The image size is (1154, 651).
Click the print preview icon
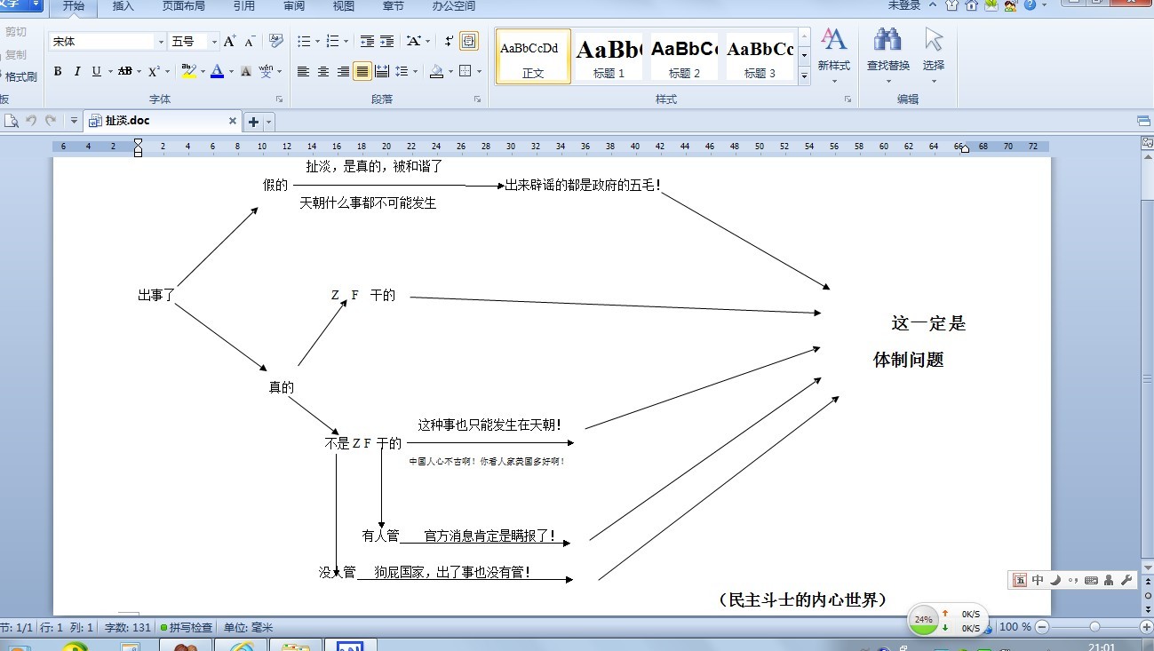pyautogui.click(x=12, y=122)
